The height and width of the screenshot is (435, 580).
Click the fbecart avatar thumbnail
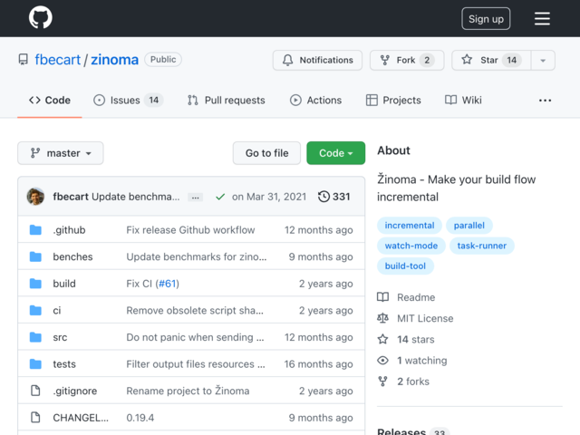tap(36, 197)
